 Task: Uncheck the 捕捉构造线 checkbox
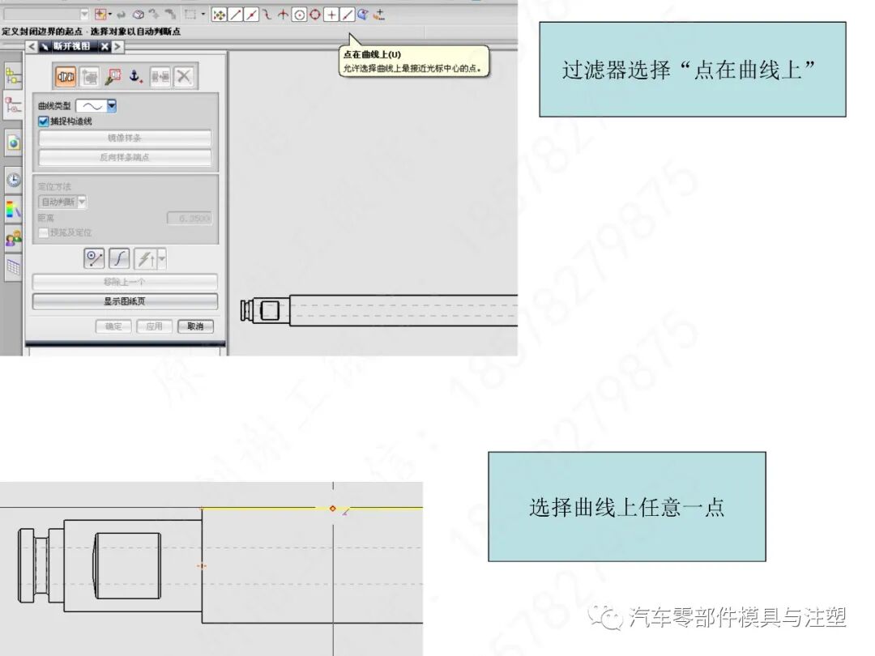point(44,121)
